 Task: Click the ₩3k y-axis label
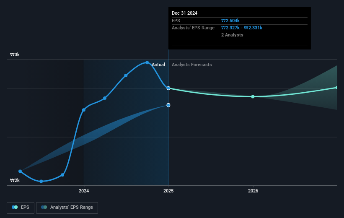(15, 54)
